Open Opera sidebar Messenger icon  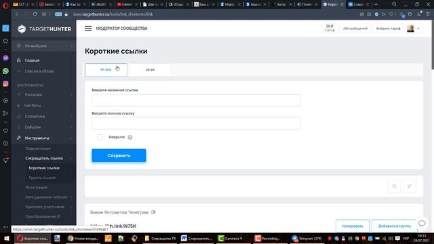(5, 58)
